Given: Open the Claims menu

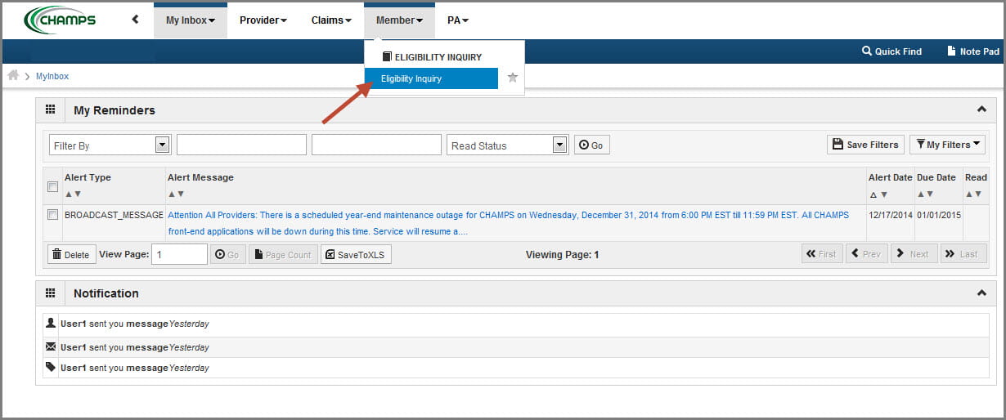Looking at the screenshot, I should click(x=331, y=20).
